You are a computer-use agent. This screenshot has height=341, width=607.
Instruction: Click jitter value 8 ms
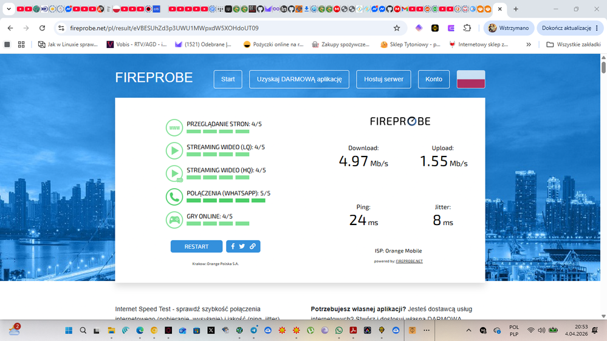(x=443, y=220)
